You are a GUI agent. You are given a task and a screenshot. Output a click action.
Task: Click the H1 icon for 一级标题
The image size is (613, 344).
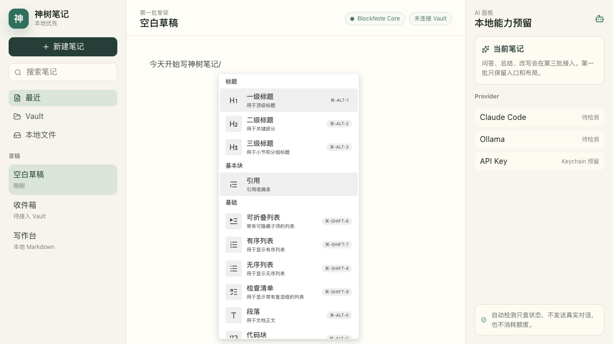(x=234, y=100)
